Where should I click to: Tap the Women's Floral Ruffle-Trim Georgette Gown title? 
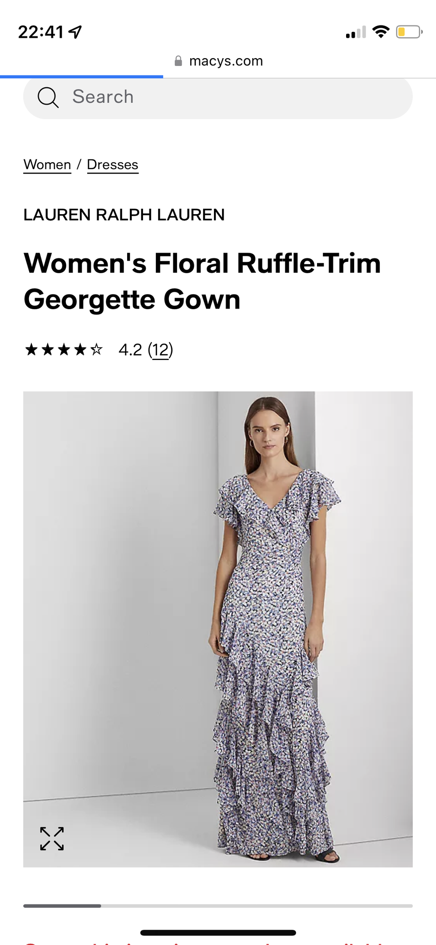(x=202, y=281)
